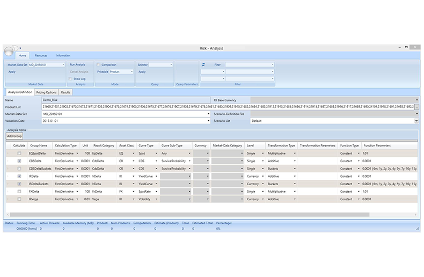
Task: Toggle the Comparison checkbox
Action: [98, 64]
